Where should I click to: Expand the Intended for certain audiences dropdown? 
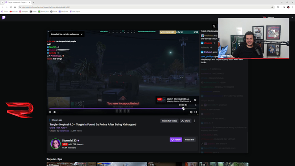click(x=66, y=34)
